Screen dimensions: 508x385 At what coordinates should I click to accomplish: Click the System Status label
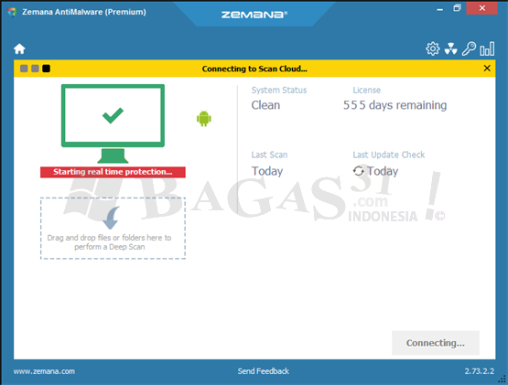pos(279,90)
